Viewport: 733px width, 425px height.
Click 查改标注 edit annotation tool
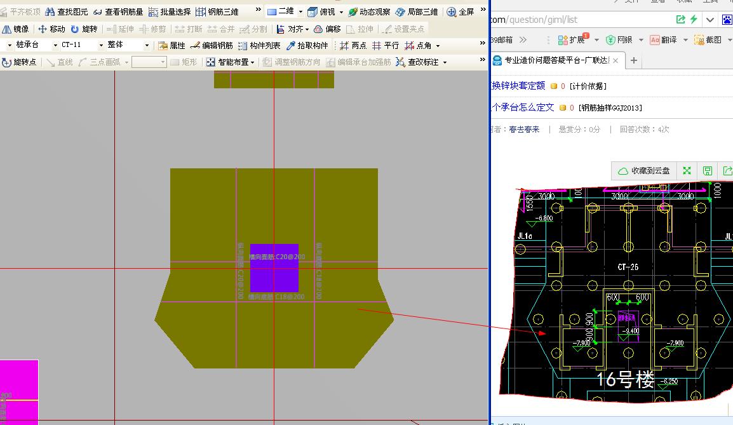[x=417, y=62]
